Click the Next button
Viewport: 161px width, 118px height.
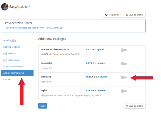[43, 106]
